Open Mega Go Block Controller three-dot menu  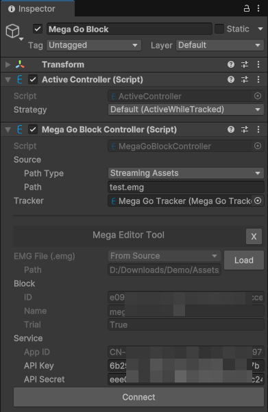[258, 129]
